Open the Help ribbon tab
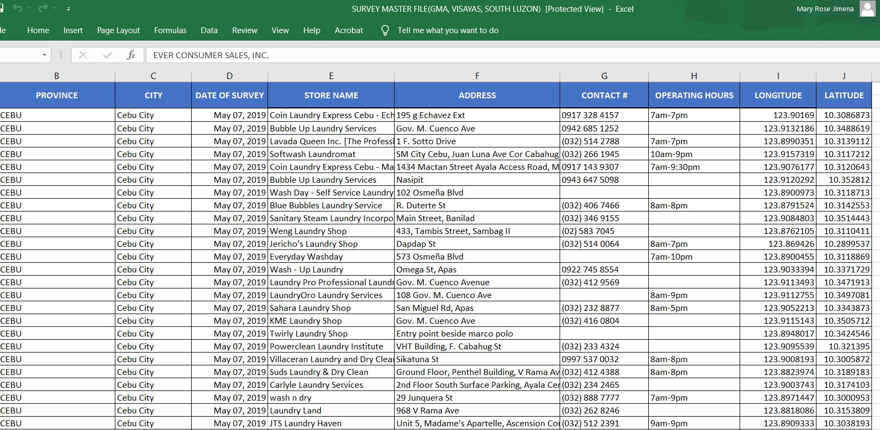Viewport: 880px width, 430px height. (x=312, y=30)
